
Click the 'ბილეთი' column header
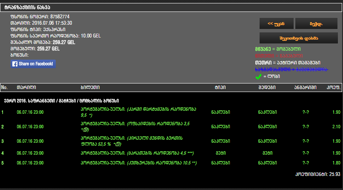90,88
